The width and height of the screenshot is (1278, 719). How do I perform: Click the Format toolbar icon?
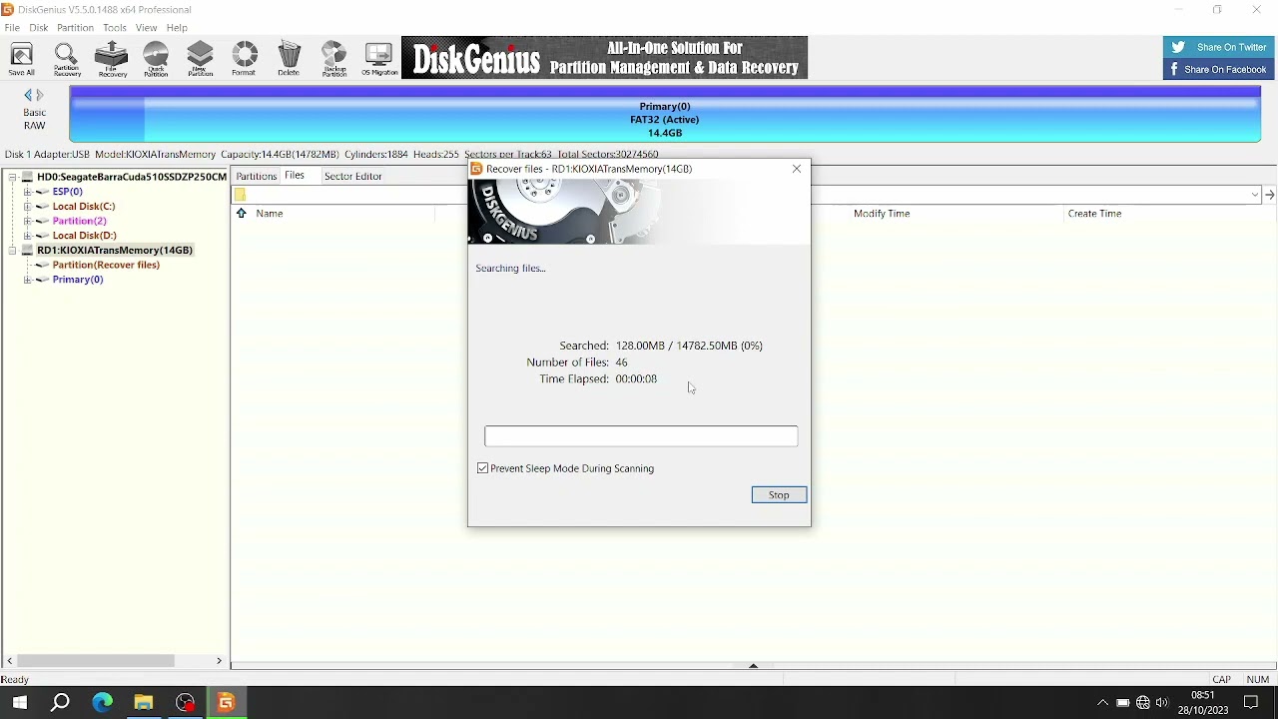[x=244, y=60]
